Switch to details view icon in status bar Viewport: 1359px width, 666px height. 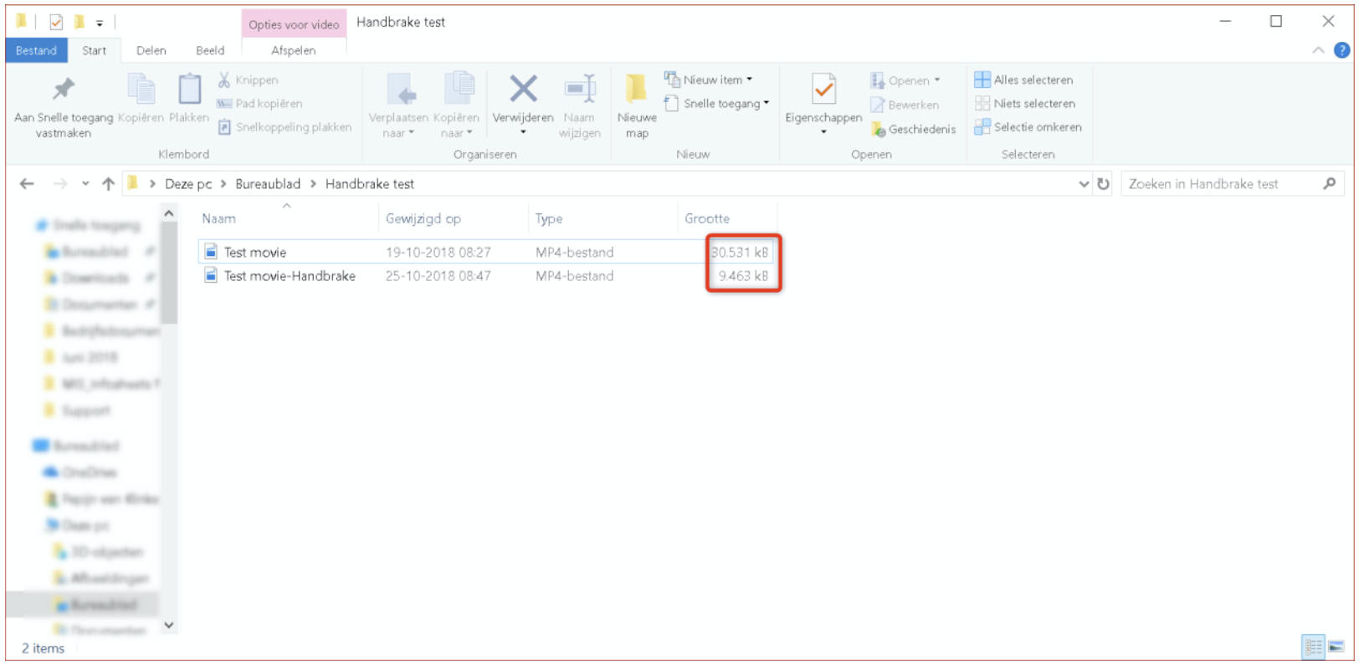[1313, 647]
